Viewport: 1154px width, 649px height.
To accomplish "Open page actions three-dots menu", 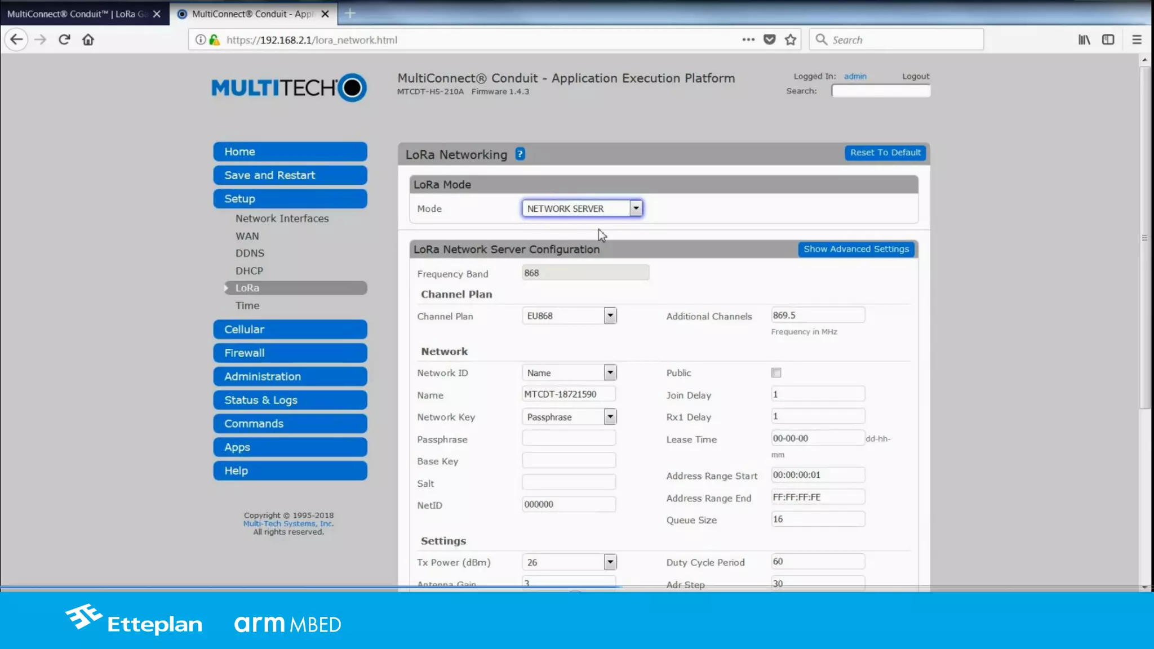I will (x=748, y=39).
